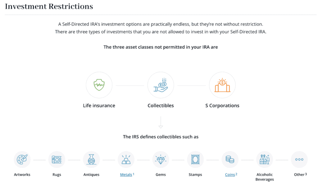The image size is (318, 189).
Task: Click the Coins stack icon
Action: (230, 160)
